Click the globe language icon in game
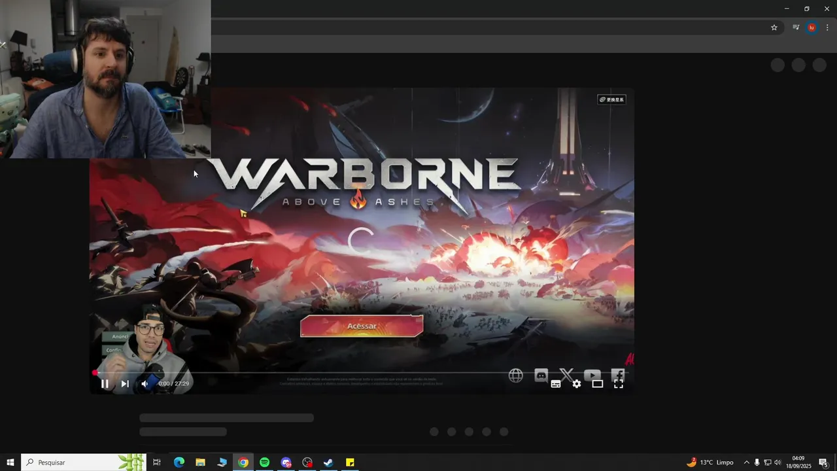 (x=516, y=375)
